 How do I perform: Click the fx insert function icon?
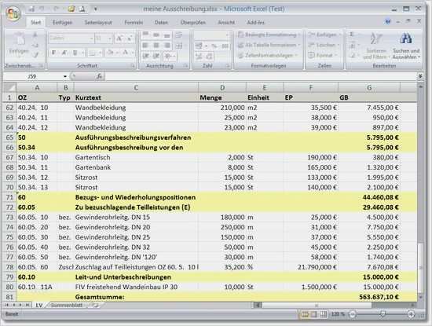(100, 76)
